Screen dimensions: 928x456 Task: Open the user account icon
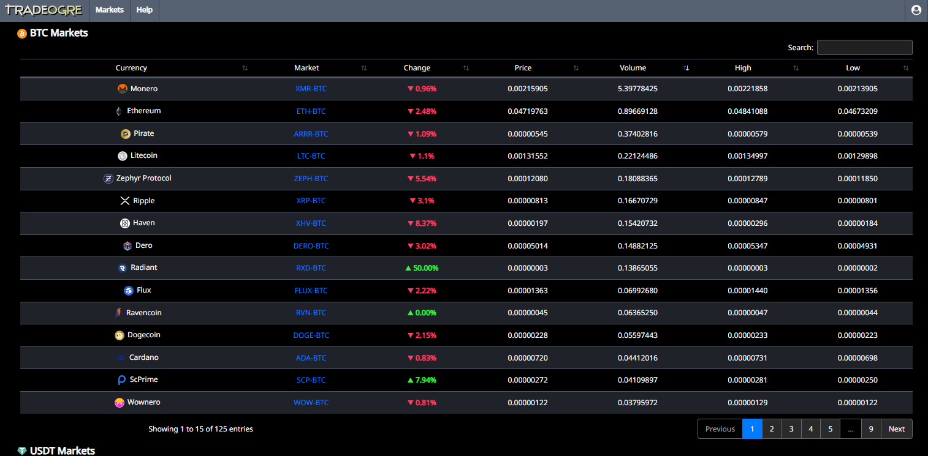[x=916, y=10]
